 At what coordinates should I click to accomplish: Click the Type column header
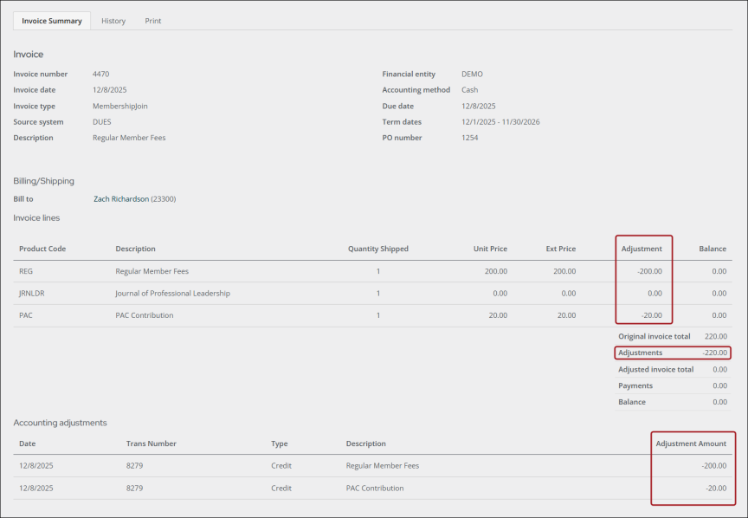279,444
